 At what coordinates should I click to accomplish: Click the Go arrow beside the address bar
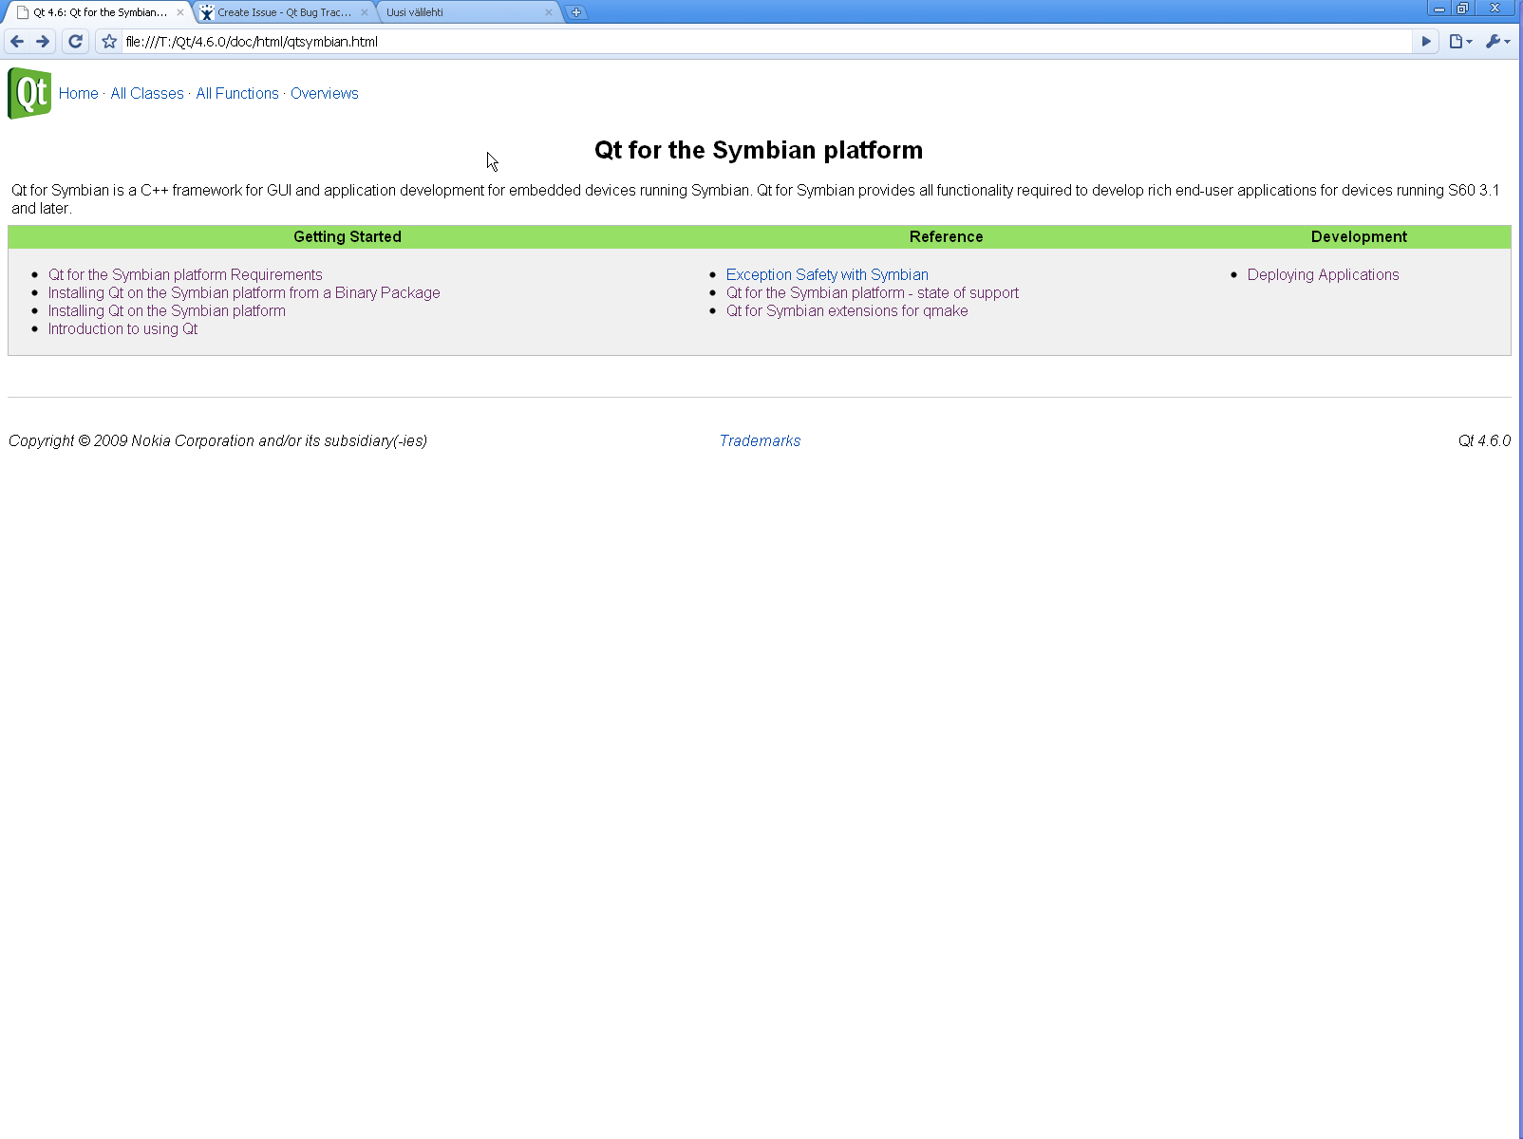pos(1425,42)
